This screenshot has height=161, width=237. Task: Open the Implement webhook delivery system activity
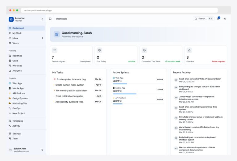(x=199, y=120)
